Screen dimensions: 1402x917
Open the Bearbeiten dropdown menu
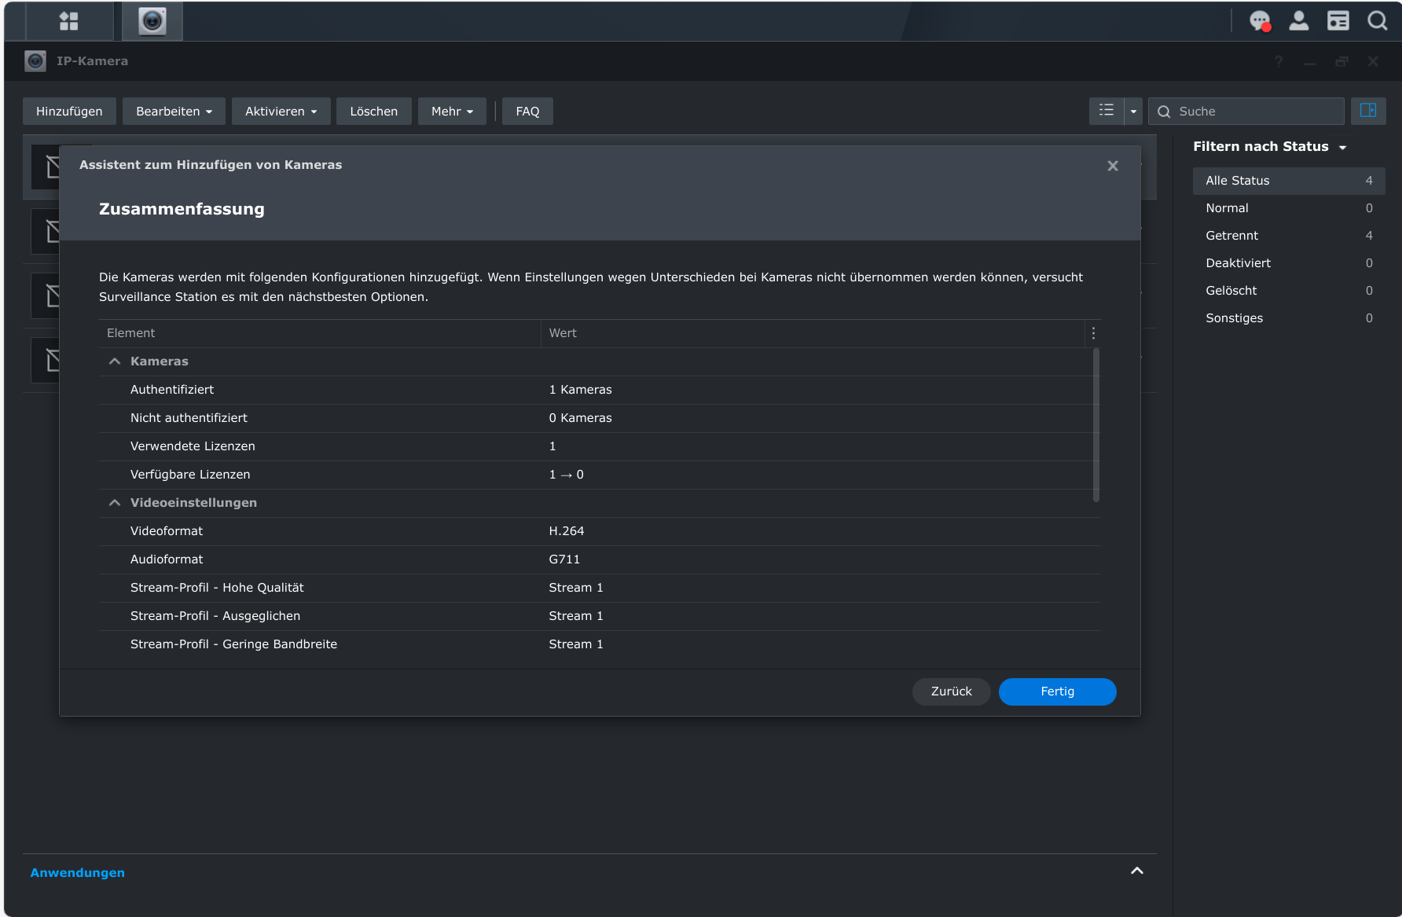[174, 112]
